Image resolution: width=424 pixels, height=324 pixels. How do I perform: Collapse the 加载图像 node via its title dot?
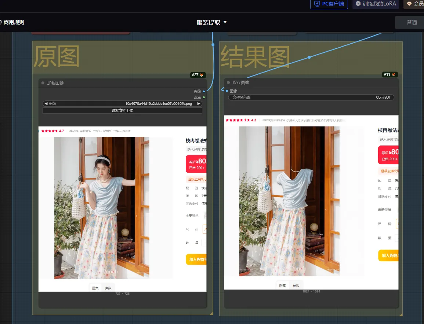pos(43,83)
